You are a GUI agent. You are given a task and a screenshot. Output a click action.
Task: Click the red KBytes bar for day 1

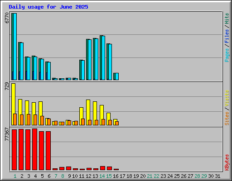(14, 150)
